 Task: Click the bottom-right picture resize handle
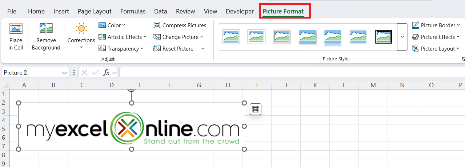tap(244, 149)
